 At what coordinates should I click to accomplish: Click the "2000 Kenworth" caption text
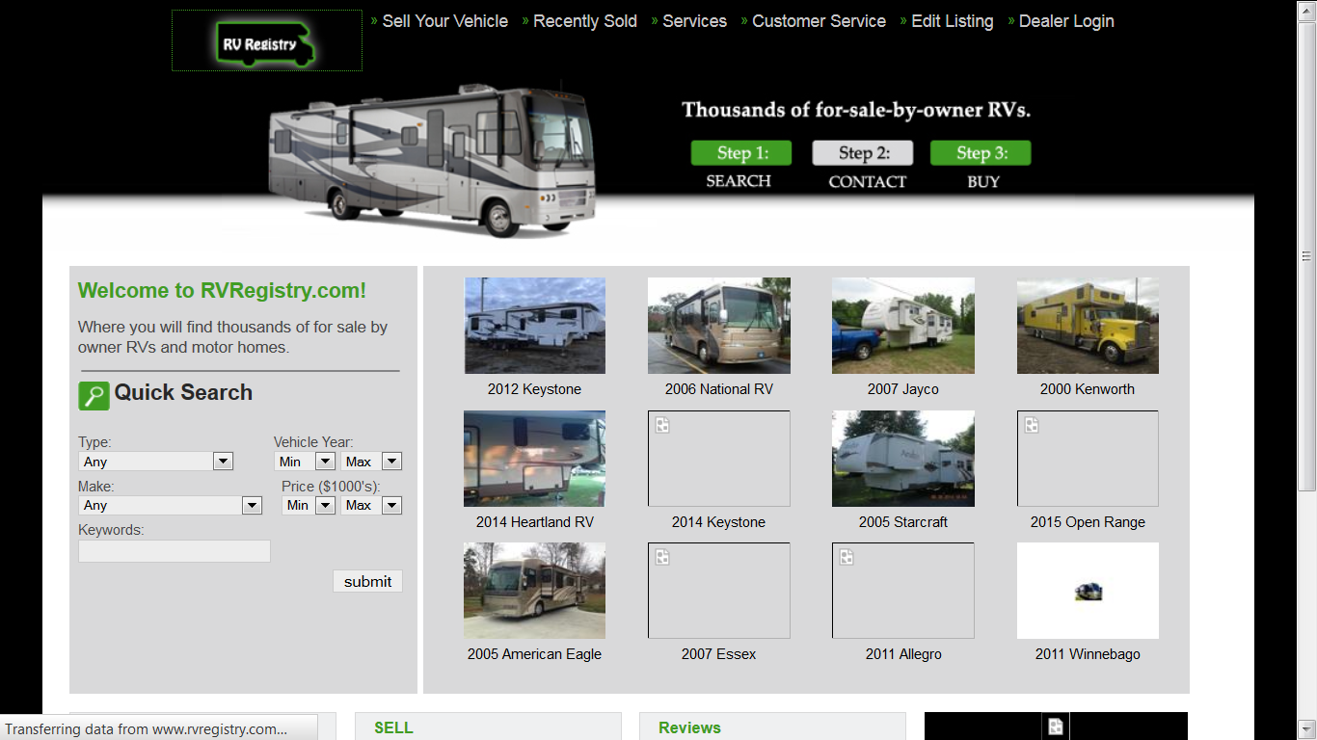[x=1088, y=389]
